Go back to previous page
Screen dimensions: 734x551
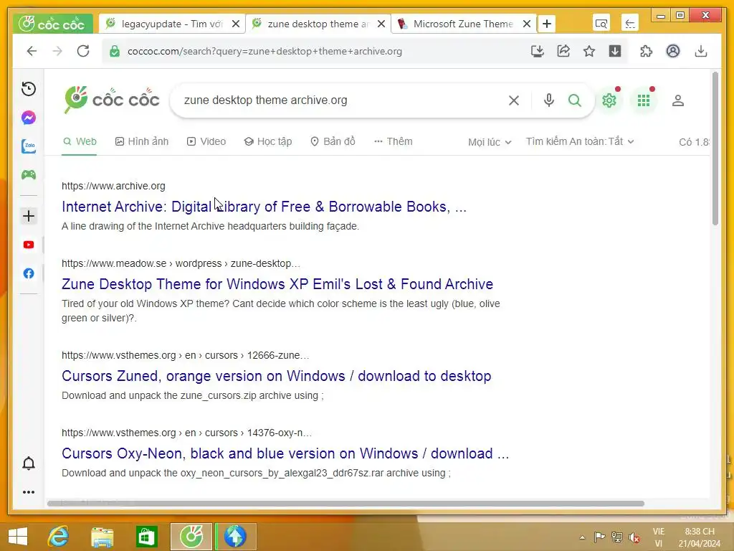click(32, 51)
